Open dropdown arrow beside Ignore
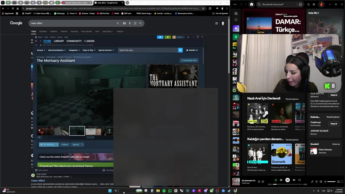Image resolution: width=345 pixels, height=194 pixels. [x=82, y=144]
